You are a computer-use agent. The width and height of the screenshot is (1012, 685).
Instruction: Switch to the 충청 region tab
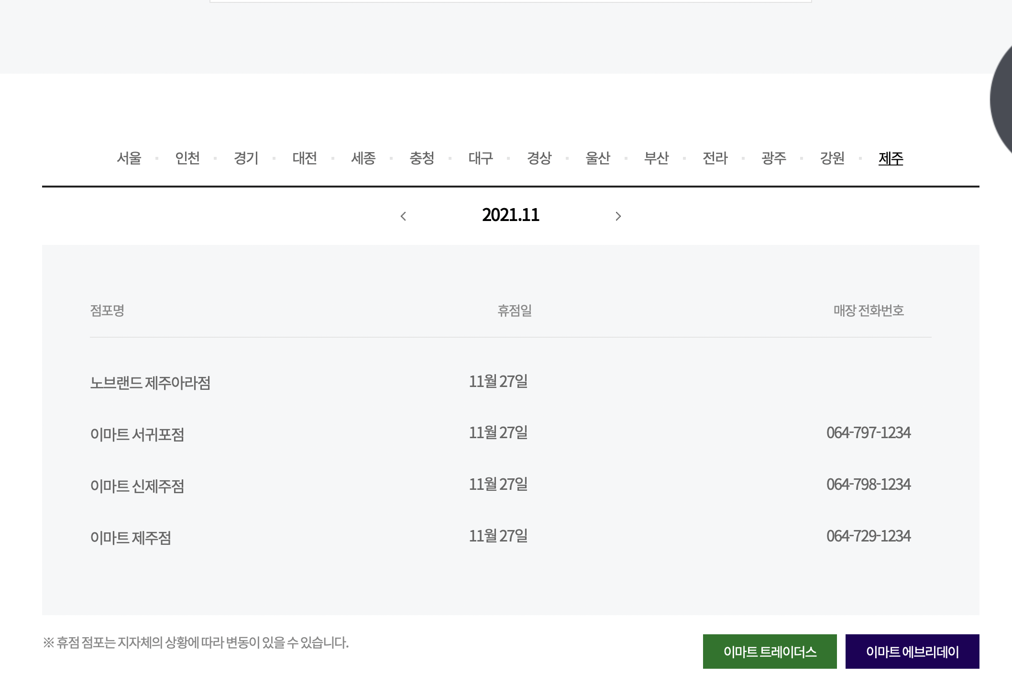tap(422, 158)
